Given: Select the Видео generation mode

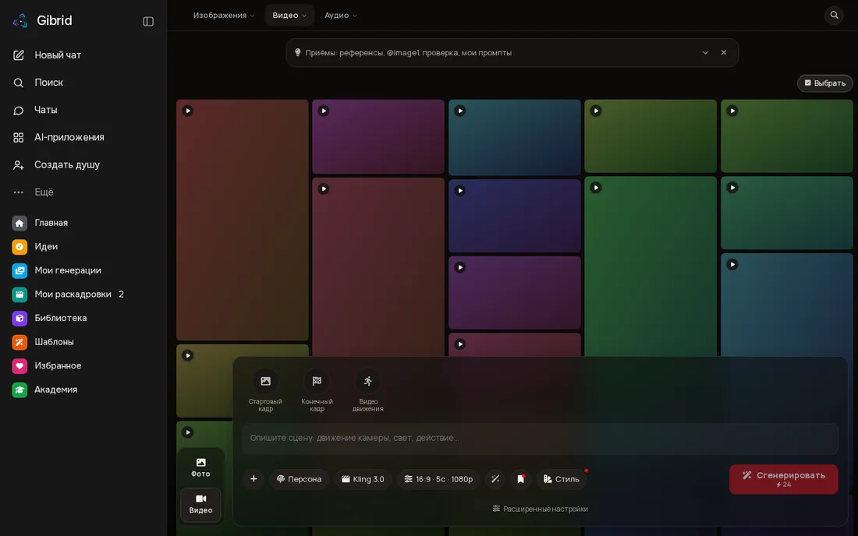Looking at the screenshot, I should pos(200,504).
